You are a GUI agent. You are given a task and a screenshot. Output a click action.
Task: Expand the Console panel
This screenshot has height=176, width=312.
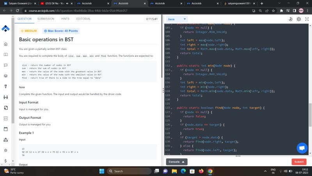[x=177, y=162]
